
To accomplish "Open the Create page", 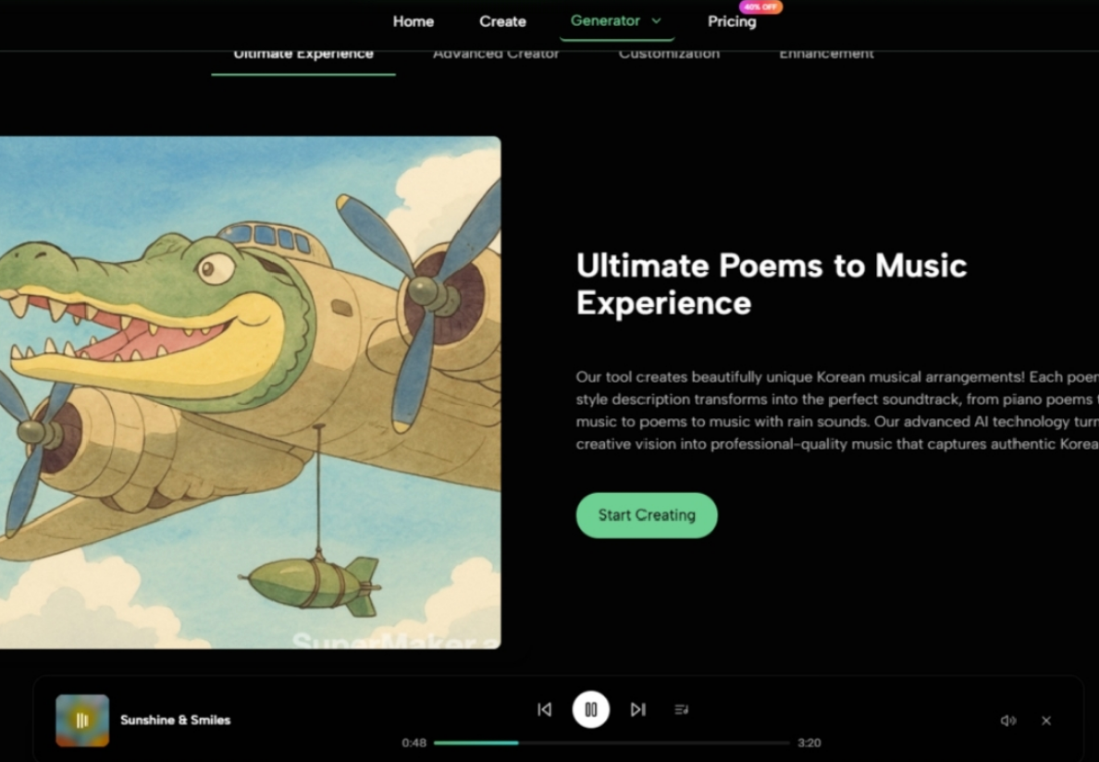I will [x=502, y=21].
